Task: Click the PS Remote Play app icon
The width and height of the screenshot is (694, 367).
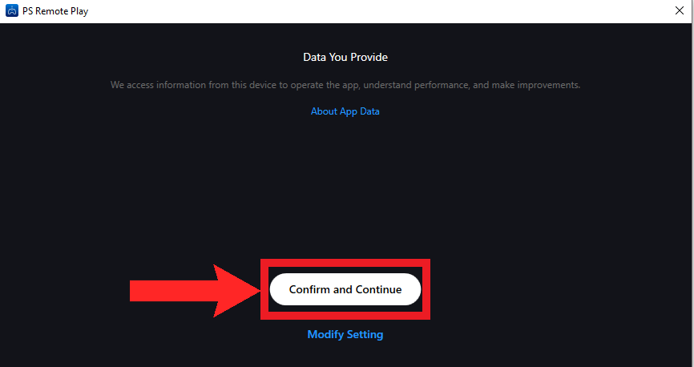Action: (12, 11)
